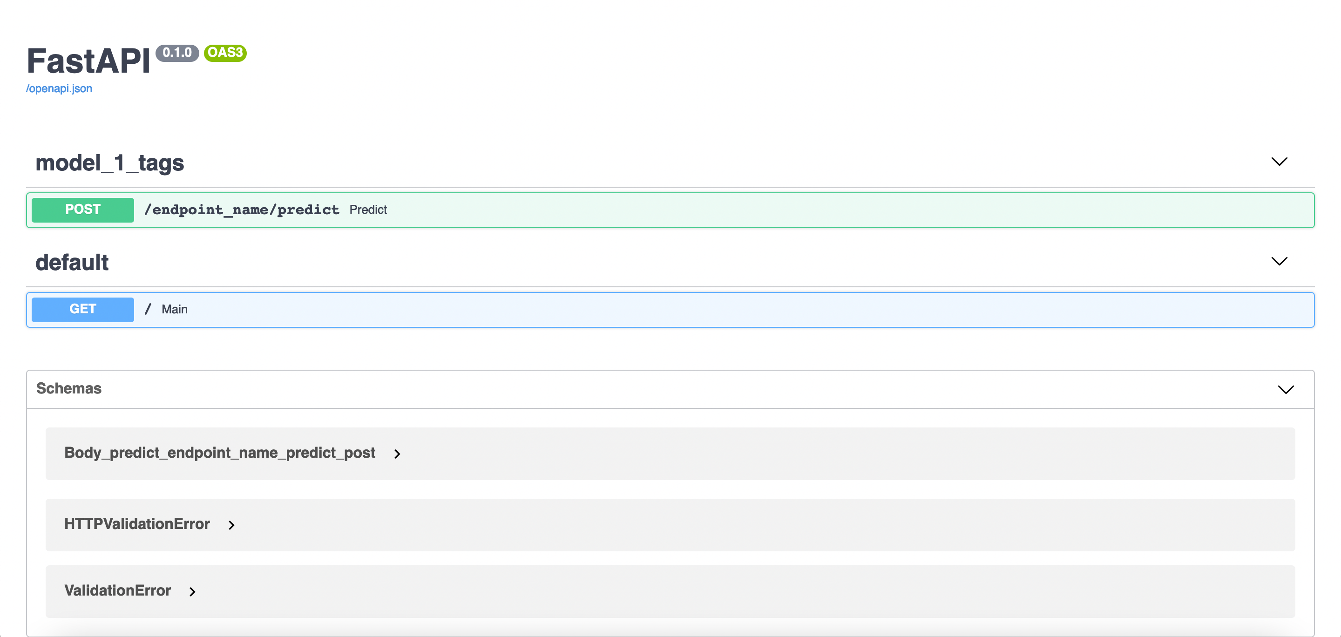The image size is (1341, 637).
Task: Collapse the Schemas panel chevron
Action: click(1285, 390)
